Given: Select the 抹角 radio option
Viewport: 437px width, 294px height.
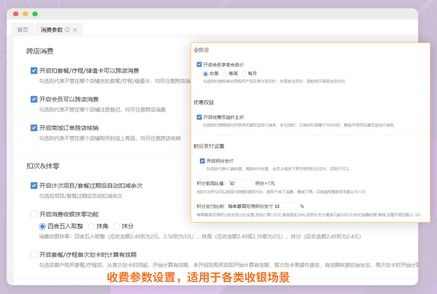Looking at the screenshot, I should (x=91, y=226).
